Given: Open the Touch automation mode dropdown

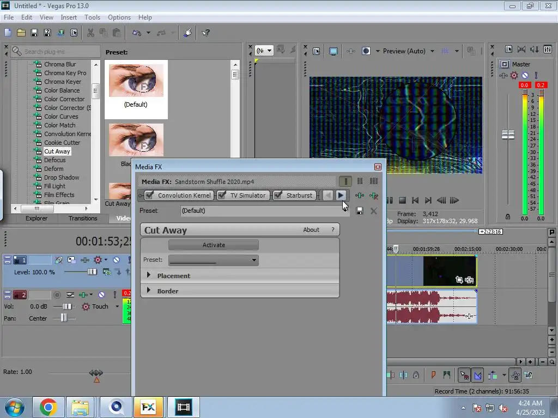Looking at the screenshot, I should point(117,306).
